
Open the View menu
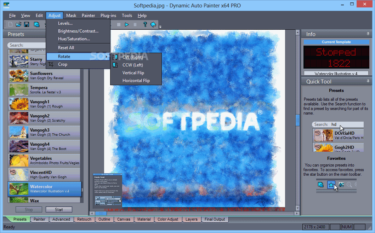[25, 16]
